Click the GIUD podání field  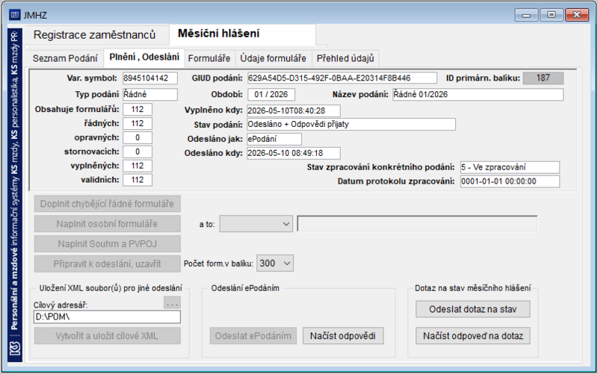[342, 78]
